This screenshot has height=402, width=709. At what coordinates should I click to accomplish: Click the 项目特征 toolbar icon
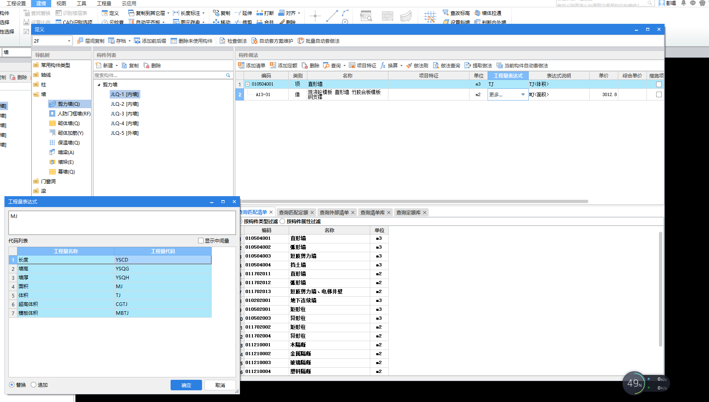(352, 65)
